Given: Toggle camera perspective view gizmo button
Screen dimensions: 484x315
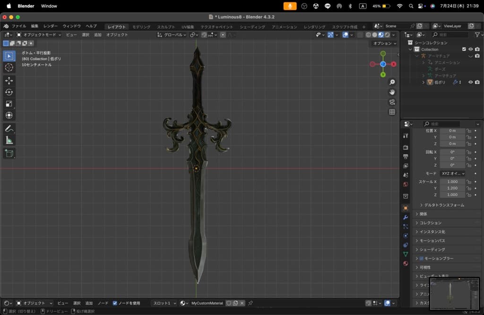Looking at the screenshot, I should tap(392, 102).
